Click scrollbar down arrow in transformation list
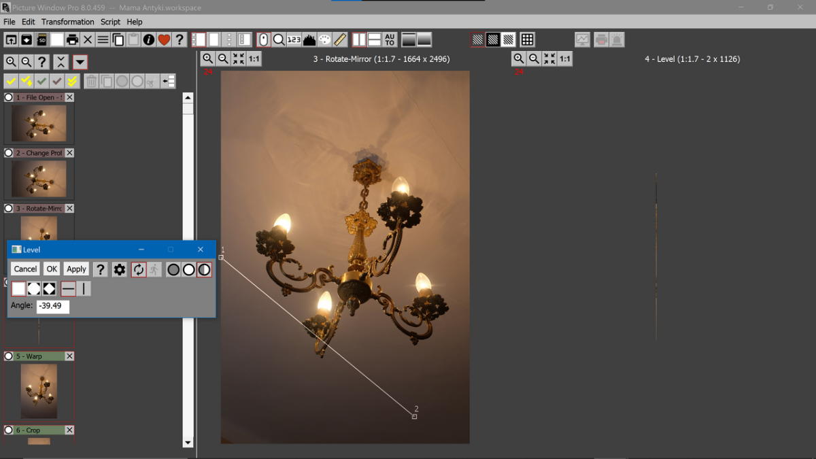The image size is (816, 459). coord(188,443)
